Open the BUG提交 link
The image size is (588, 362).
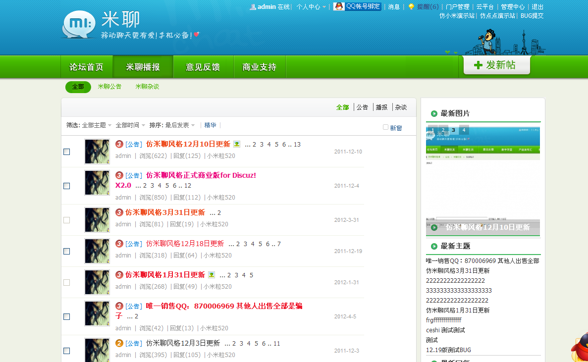tap(532, 16)
